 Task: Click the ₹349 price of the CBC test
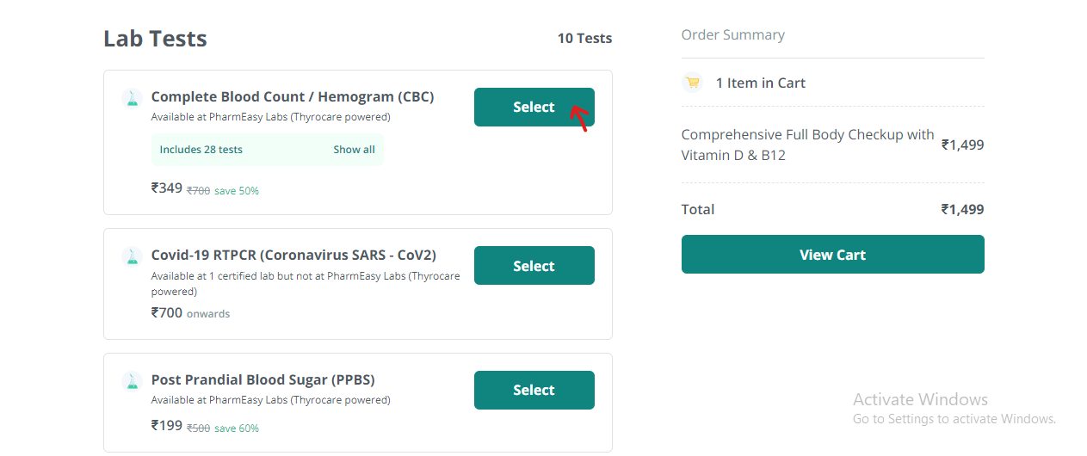[x=167, y=188]
